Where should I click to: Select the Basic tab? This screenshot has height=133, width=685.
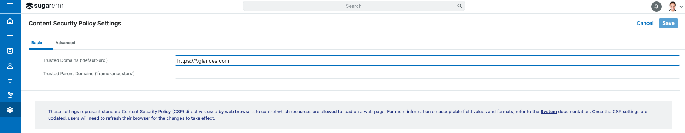[x=37, y=43]
